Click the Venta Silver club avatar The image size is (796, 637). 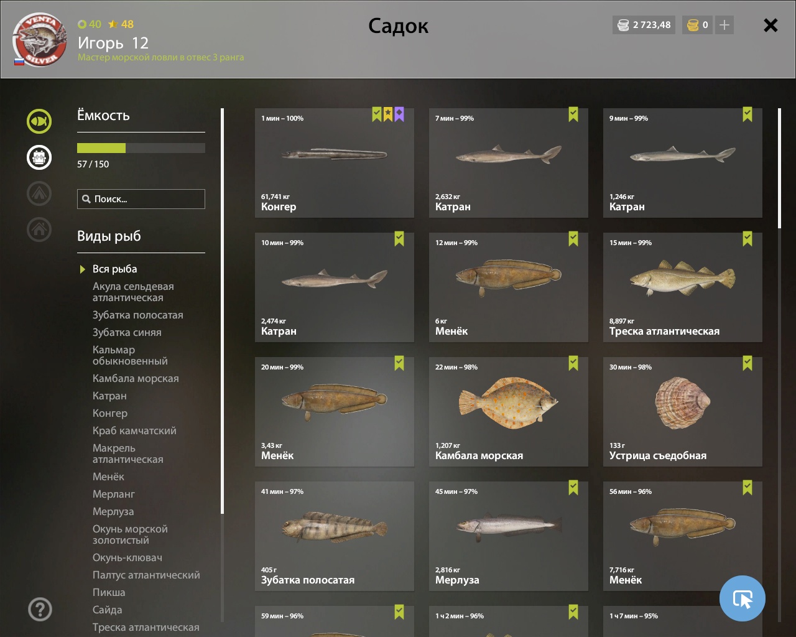[x=40, y=40]
